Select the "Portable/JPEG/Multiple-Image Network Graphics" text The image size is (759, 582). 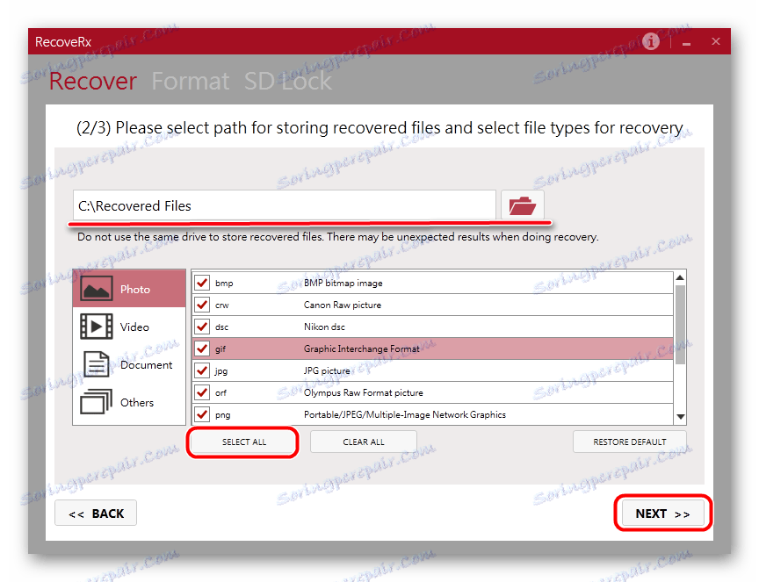[x=405, y=414]
